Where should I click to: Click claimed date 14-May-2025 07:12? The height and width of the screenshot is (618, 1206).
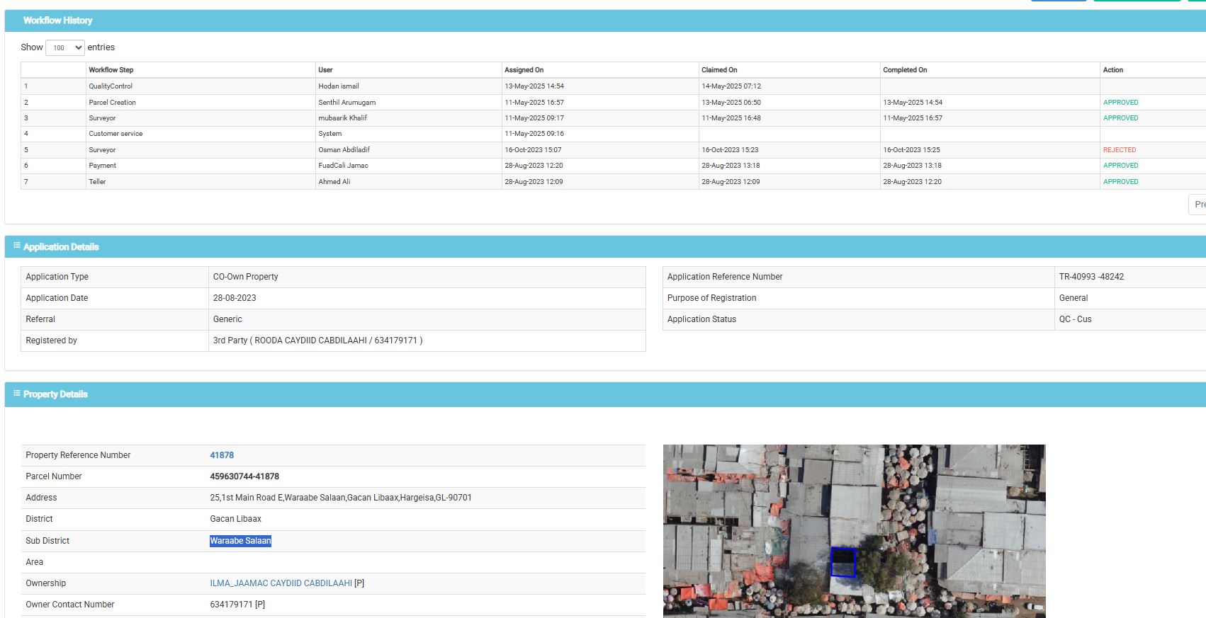[x=731, y=86]
